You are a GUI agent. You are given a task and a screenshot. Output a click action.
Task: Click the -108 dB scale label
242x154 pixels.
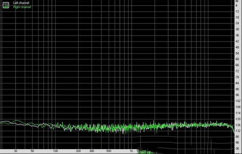(238, 107)
